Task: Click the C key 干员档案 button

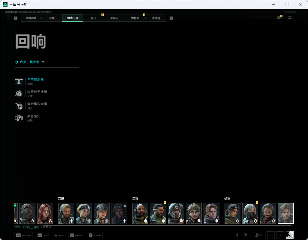Action: (95, 235)
